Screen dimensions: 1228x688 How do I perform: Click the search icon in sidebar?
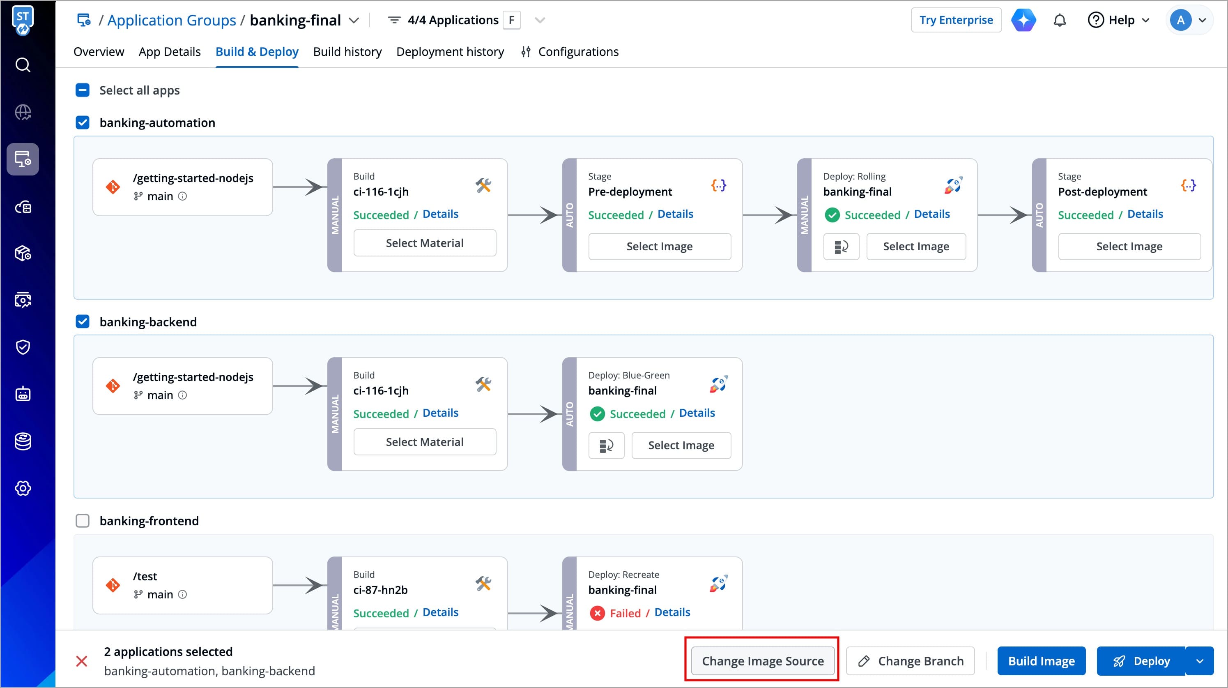pos(23,65)
